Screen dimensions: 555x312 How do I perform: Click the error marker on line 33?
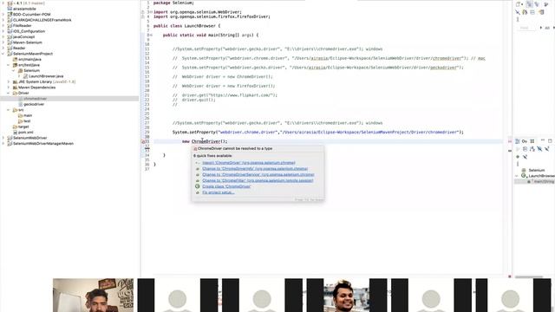[144, 141]
